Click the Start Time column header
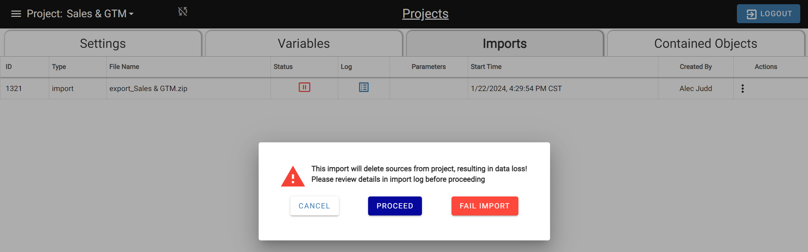The width and height of the screenshot is (808, 252). pos(486,67)
